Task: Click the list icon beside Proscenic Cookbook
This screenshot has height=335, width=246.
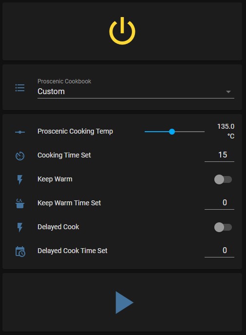Action: click(x=20, y=88)
